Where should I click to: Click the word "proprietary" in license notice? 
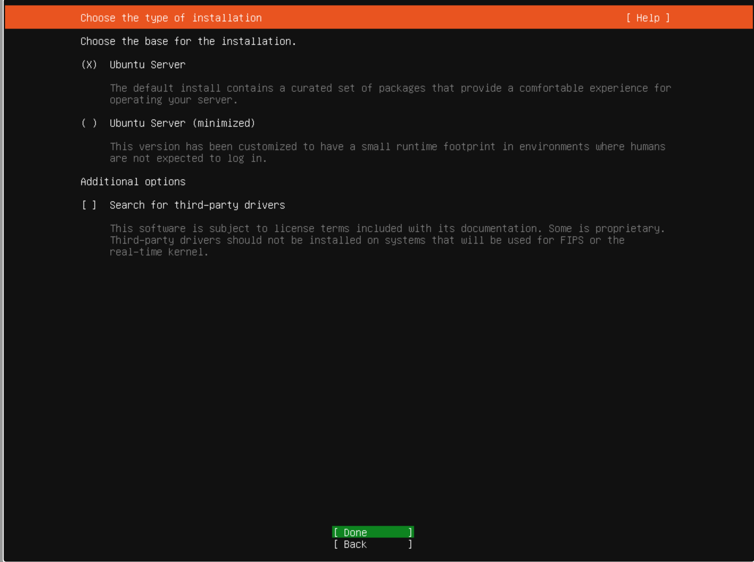coord(629,229)
